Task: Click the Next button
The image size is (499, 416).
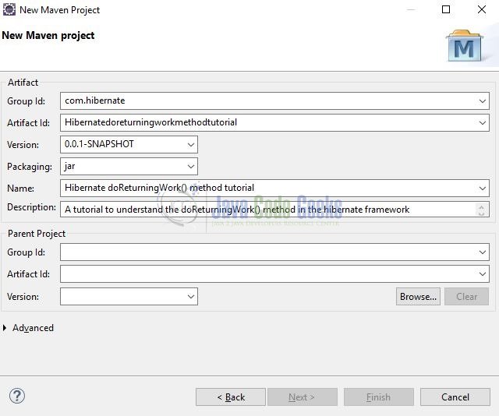Action: point(303,397)
